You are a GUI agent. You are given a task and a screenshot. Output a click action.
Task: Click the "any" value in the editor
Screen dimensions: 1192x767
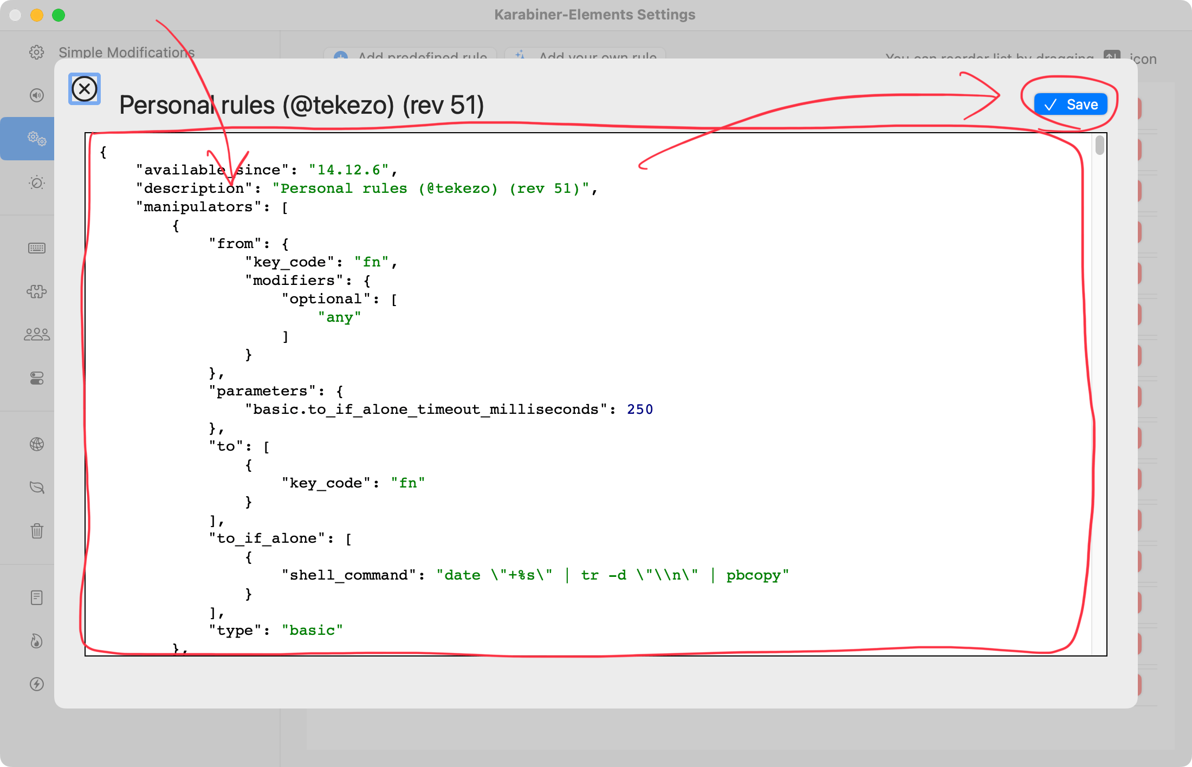point(339,317)
